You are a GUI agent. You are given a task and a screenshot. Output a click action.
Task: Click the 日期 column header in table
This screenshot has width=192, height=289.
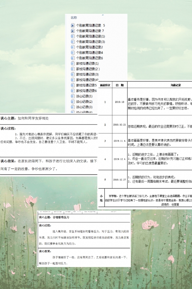point(120,85)
